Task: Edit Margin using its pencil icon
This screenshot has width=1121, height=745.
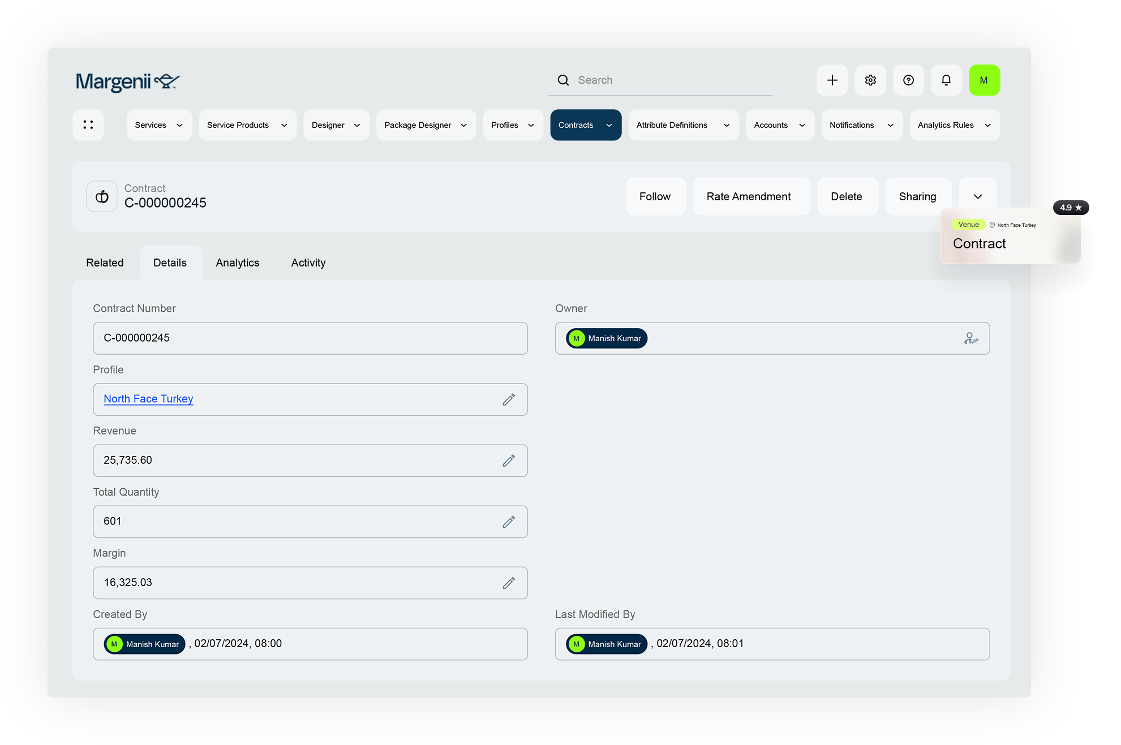Action: click(x=509, y=583)
